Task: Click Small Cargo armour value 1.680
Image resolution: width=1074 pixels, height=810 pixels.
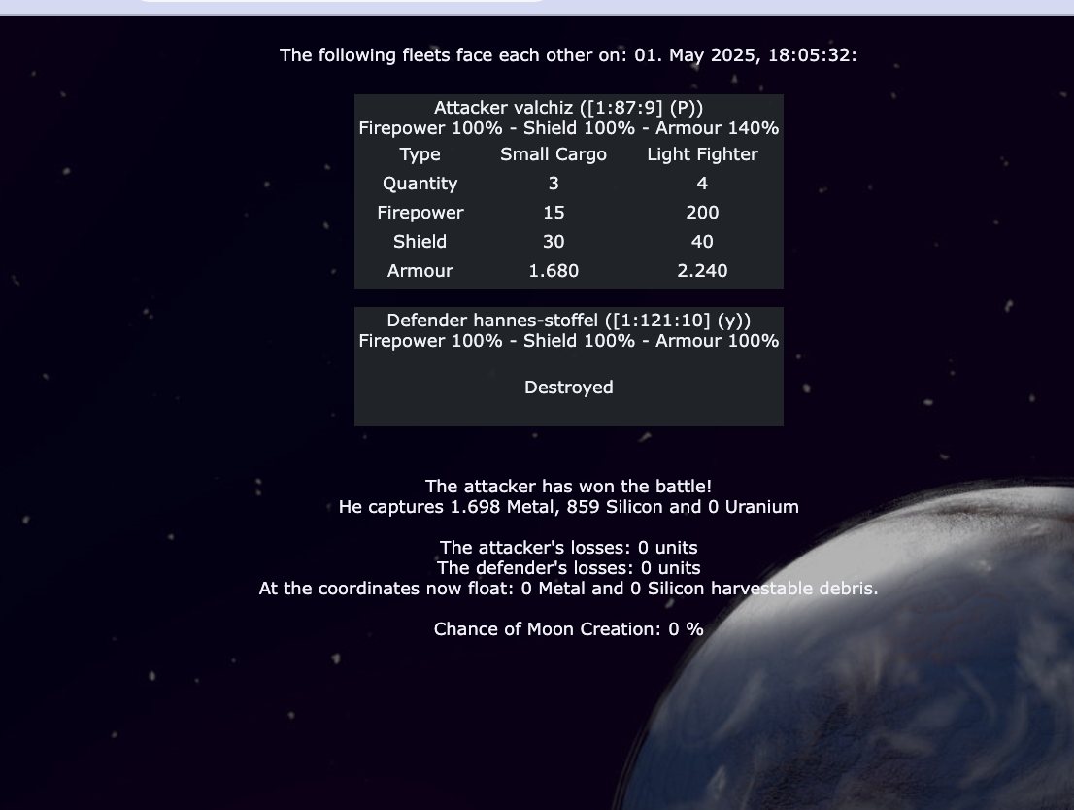Action: 554,271
